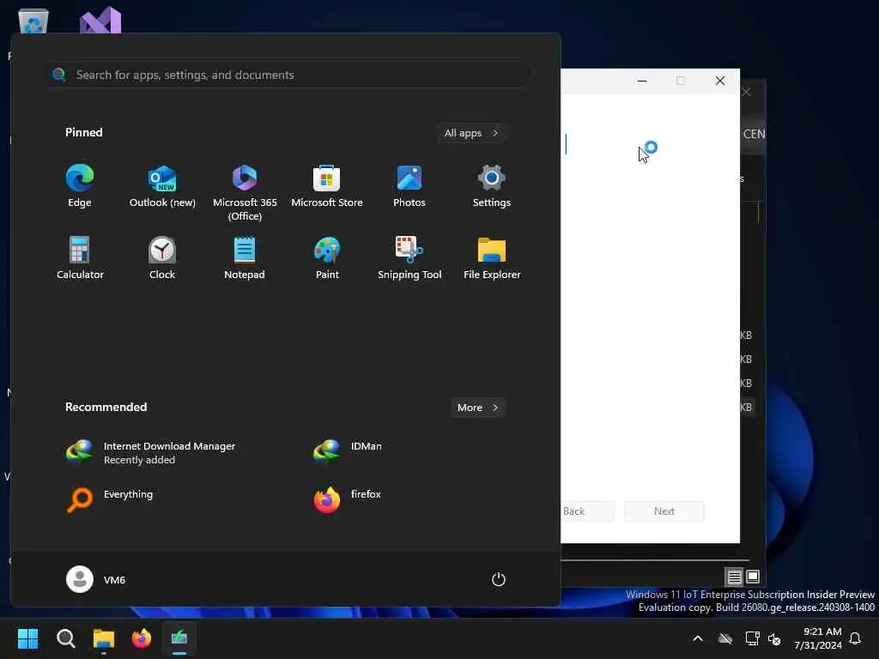Open the cloud sync tray icon
This screenshot has height=659, width=879.
(x=724, y=638)
